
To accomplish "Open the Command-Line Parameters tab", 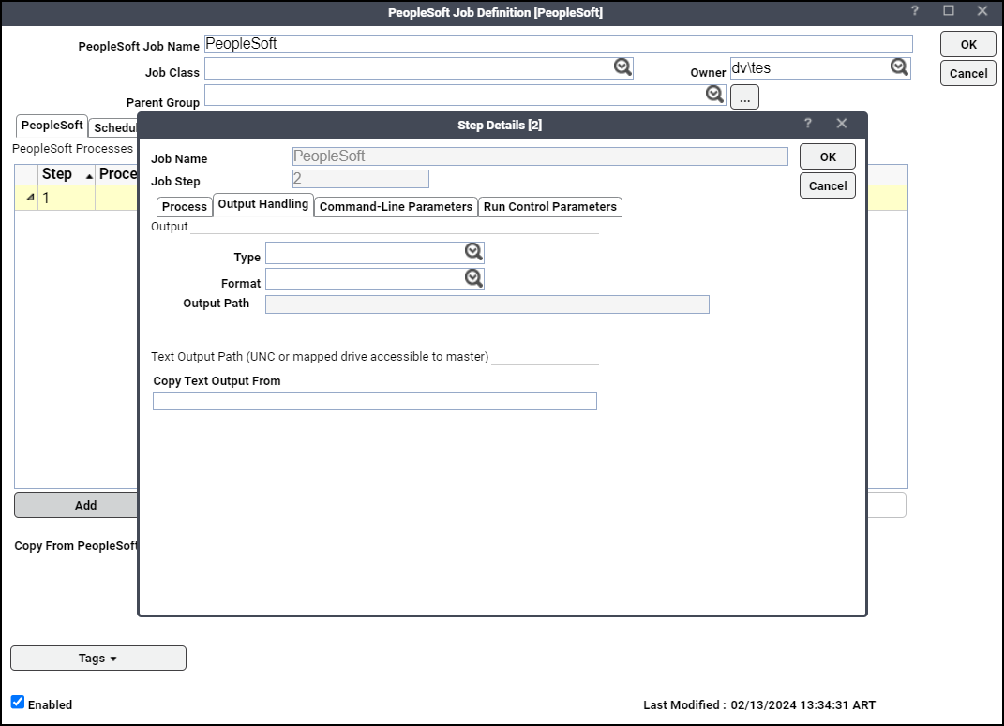I will [396, 207].
